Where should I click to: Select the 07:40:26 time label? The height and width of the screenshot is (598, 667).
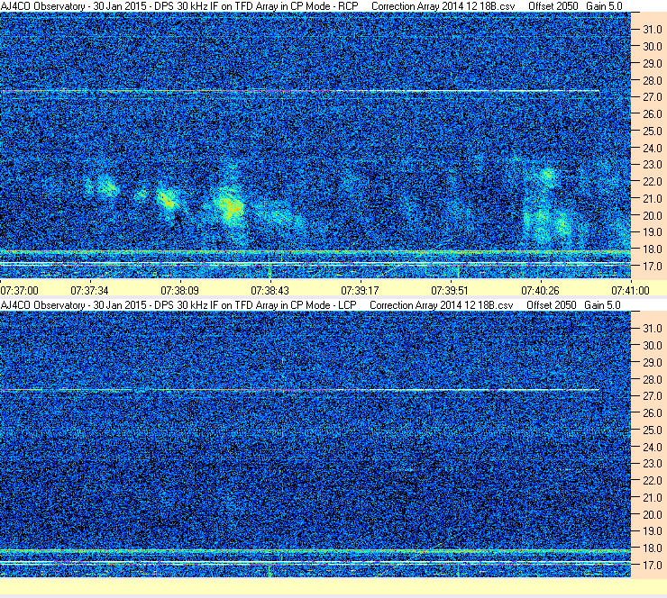pyautogui.click(x=540, y=291)
